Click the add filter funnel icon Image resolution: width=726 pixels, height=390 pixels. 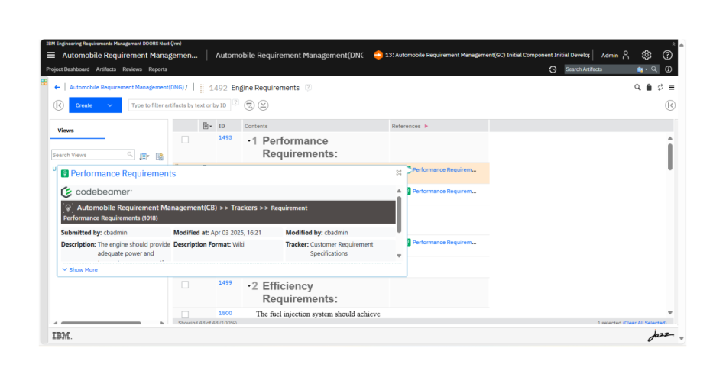point(249,105)
